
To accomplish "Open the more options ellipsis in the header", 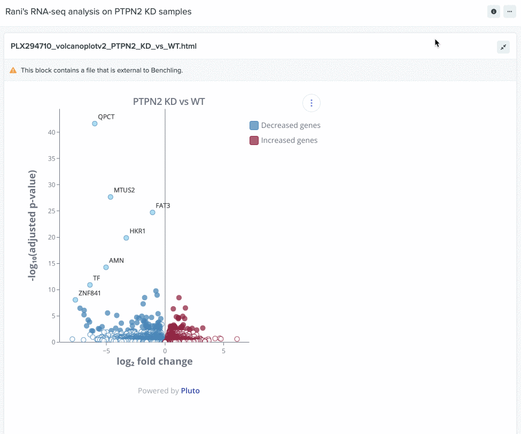I will (x=509, y=11).
